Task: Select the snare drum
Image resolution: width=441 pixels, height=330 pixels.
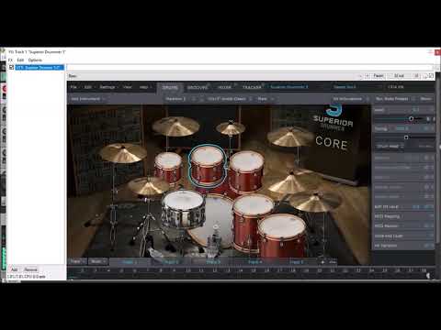Action: pos(183,209)
